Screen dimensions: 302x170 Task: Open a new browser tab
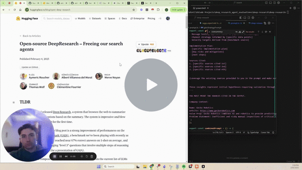point(156,3)
